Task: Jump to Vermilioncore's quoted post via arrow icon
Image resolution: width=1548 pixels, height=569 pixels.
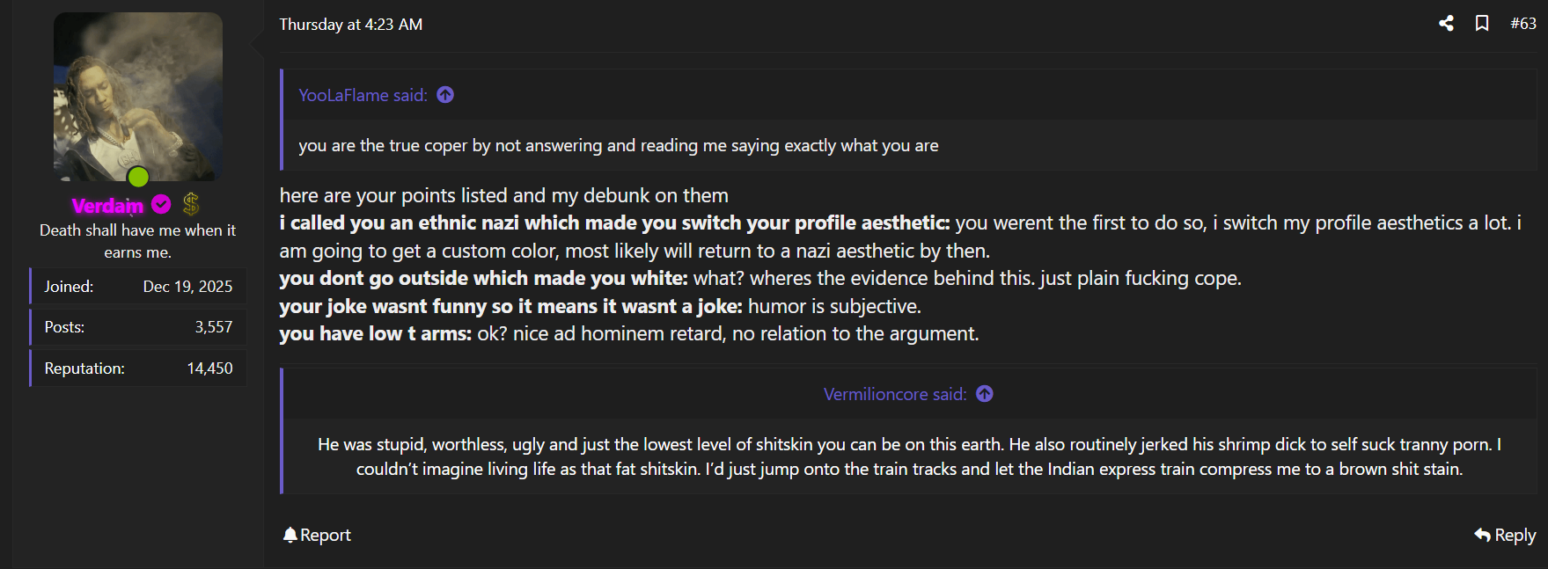Action: coord(985,394)
